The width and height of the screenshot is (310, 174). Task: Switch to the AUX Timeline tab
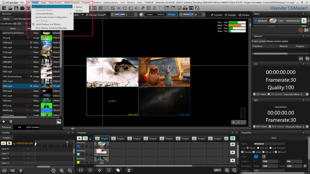tap(33, 127)
